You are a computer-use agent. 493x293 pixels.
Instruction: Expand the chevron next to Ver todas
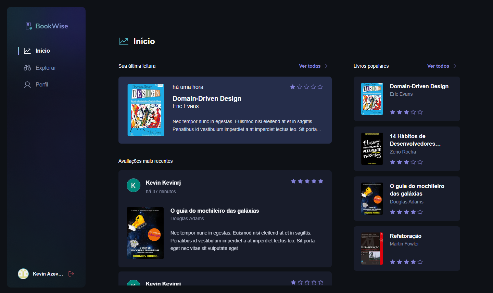[x=326, y=66]
